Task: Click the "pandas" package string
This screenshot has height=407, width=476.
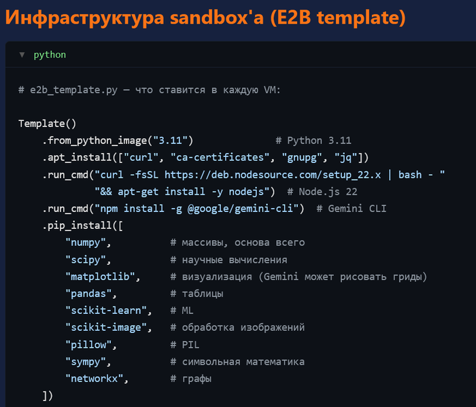Action: coord(88,294)
